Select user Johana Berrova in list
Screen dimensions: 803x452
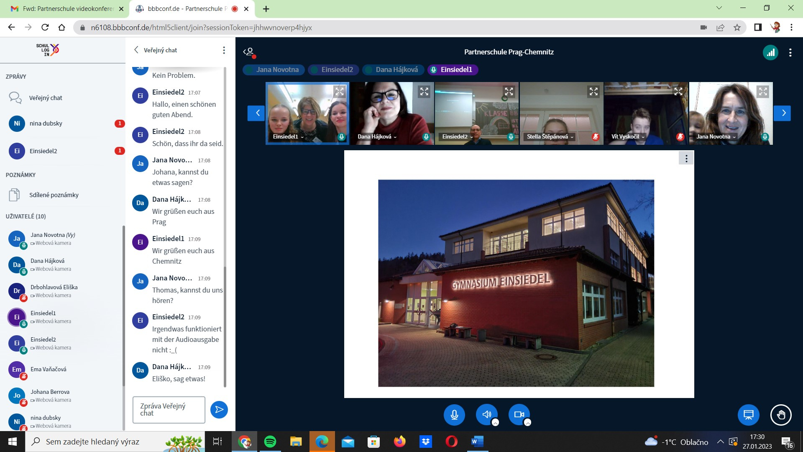click(63, 396)
